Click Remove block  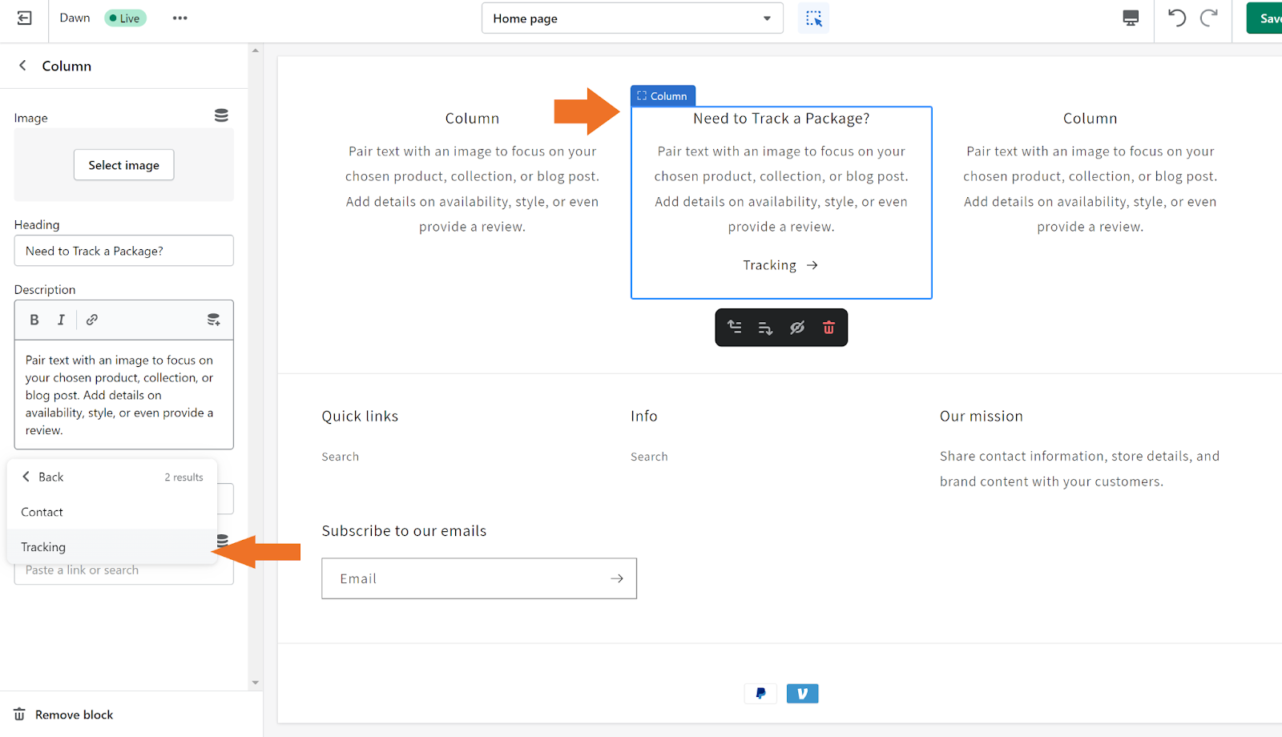tap(74, 715)
